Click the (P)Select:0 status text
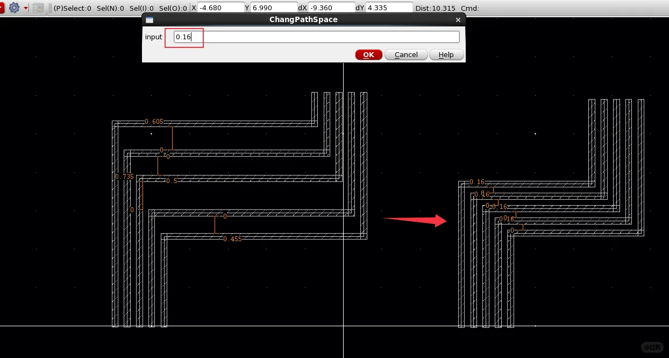Screen dimensions: 669x358 pos(73,8)
